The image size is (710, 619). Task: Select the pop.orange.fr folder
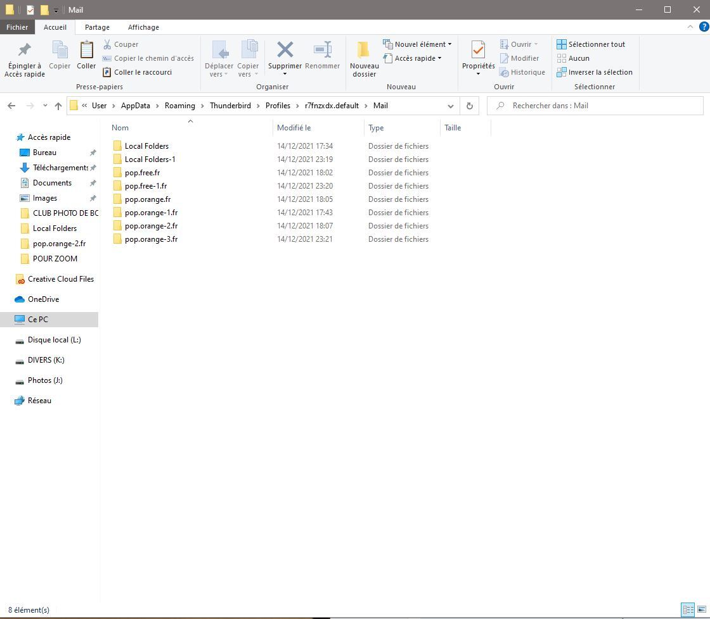[148, 199]
